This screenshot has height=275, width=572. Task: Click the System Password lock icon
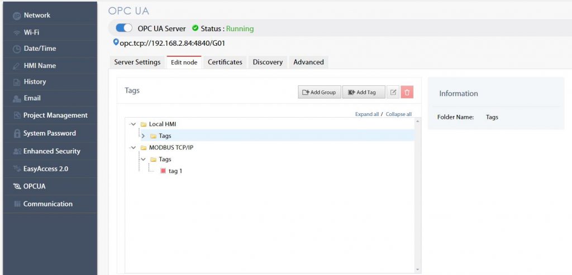coord(17,134)
